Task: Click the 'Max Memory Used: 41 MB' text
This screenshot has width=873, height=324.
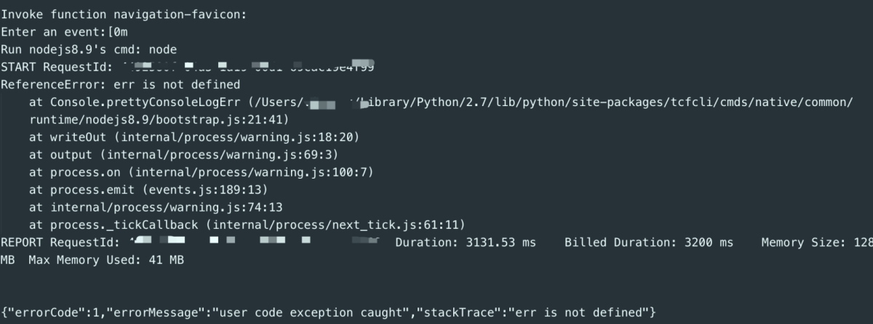Action: click(x=106, y=259)
